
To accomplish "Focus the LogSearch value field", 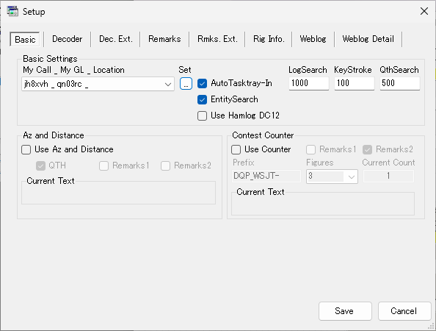I will pos(308,83).
